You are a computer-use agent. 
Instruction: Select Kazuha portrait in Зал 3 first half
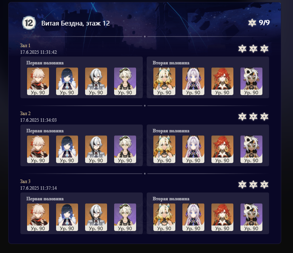coord(38,217)
